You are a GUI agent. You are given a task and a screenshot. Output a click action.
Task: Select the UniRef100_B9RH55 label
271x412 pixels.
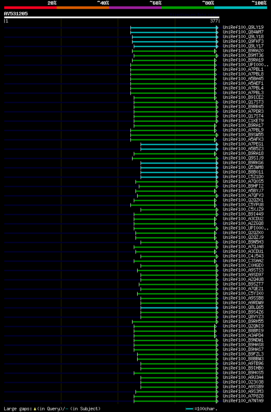(x=243, y=322)
